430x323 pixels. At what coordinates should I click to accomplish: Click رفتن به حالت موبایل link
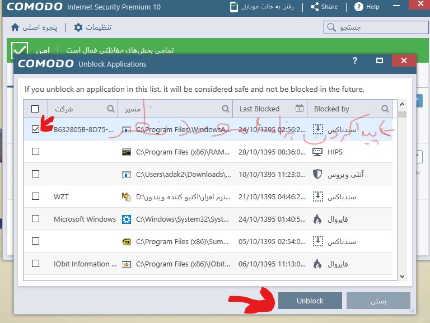268,7
